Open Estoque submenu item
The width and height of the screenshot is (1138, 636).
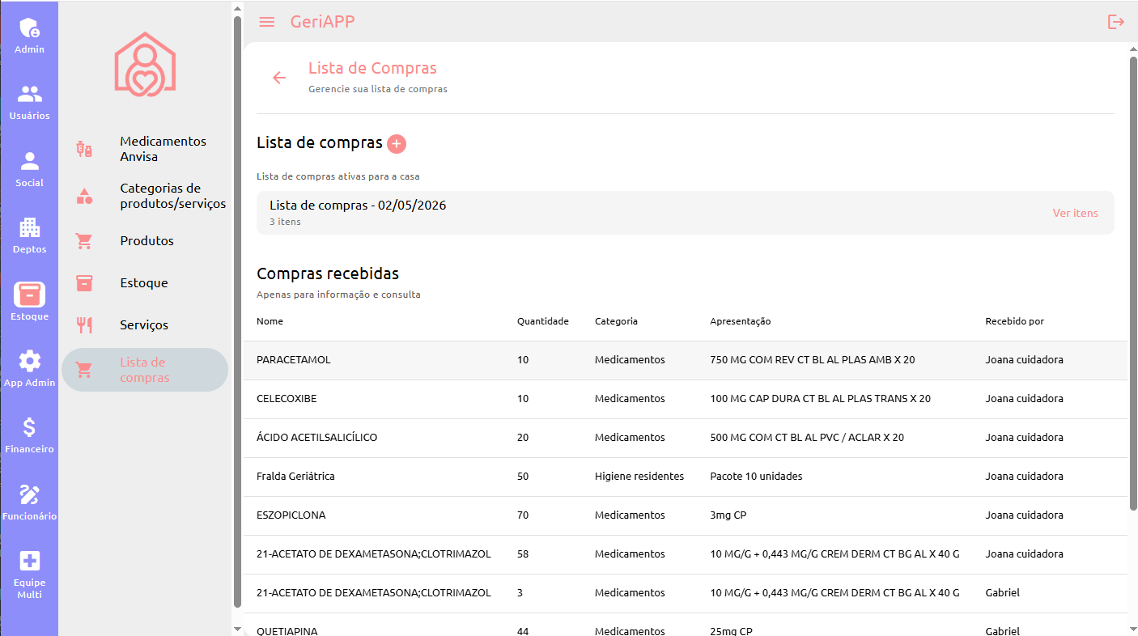(x=144, y=283)
